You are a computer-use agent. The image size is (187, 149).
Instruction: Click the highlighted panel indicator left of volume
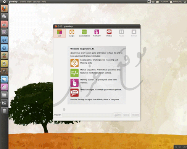[x=149, y=2]
